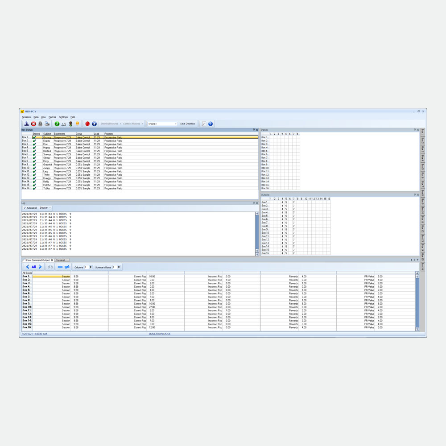
Task: Click the Save Desktop button
Action: coord(187,124)
